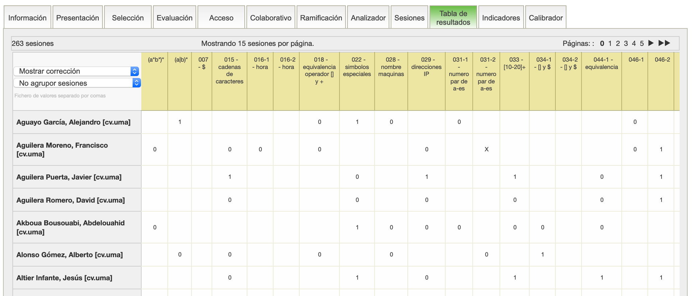693x296 pixels.
Task: Go to results page 3
Action: click(626, 44)
